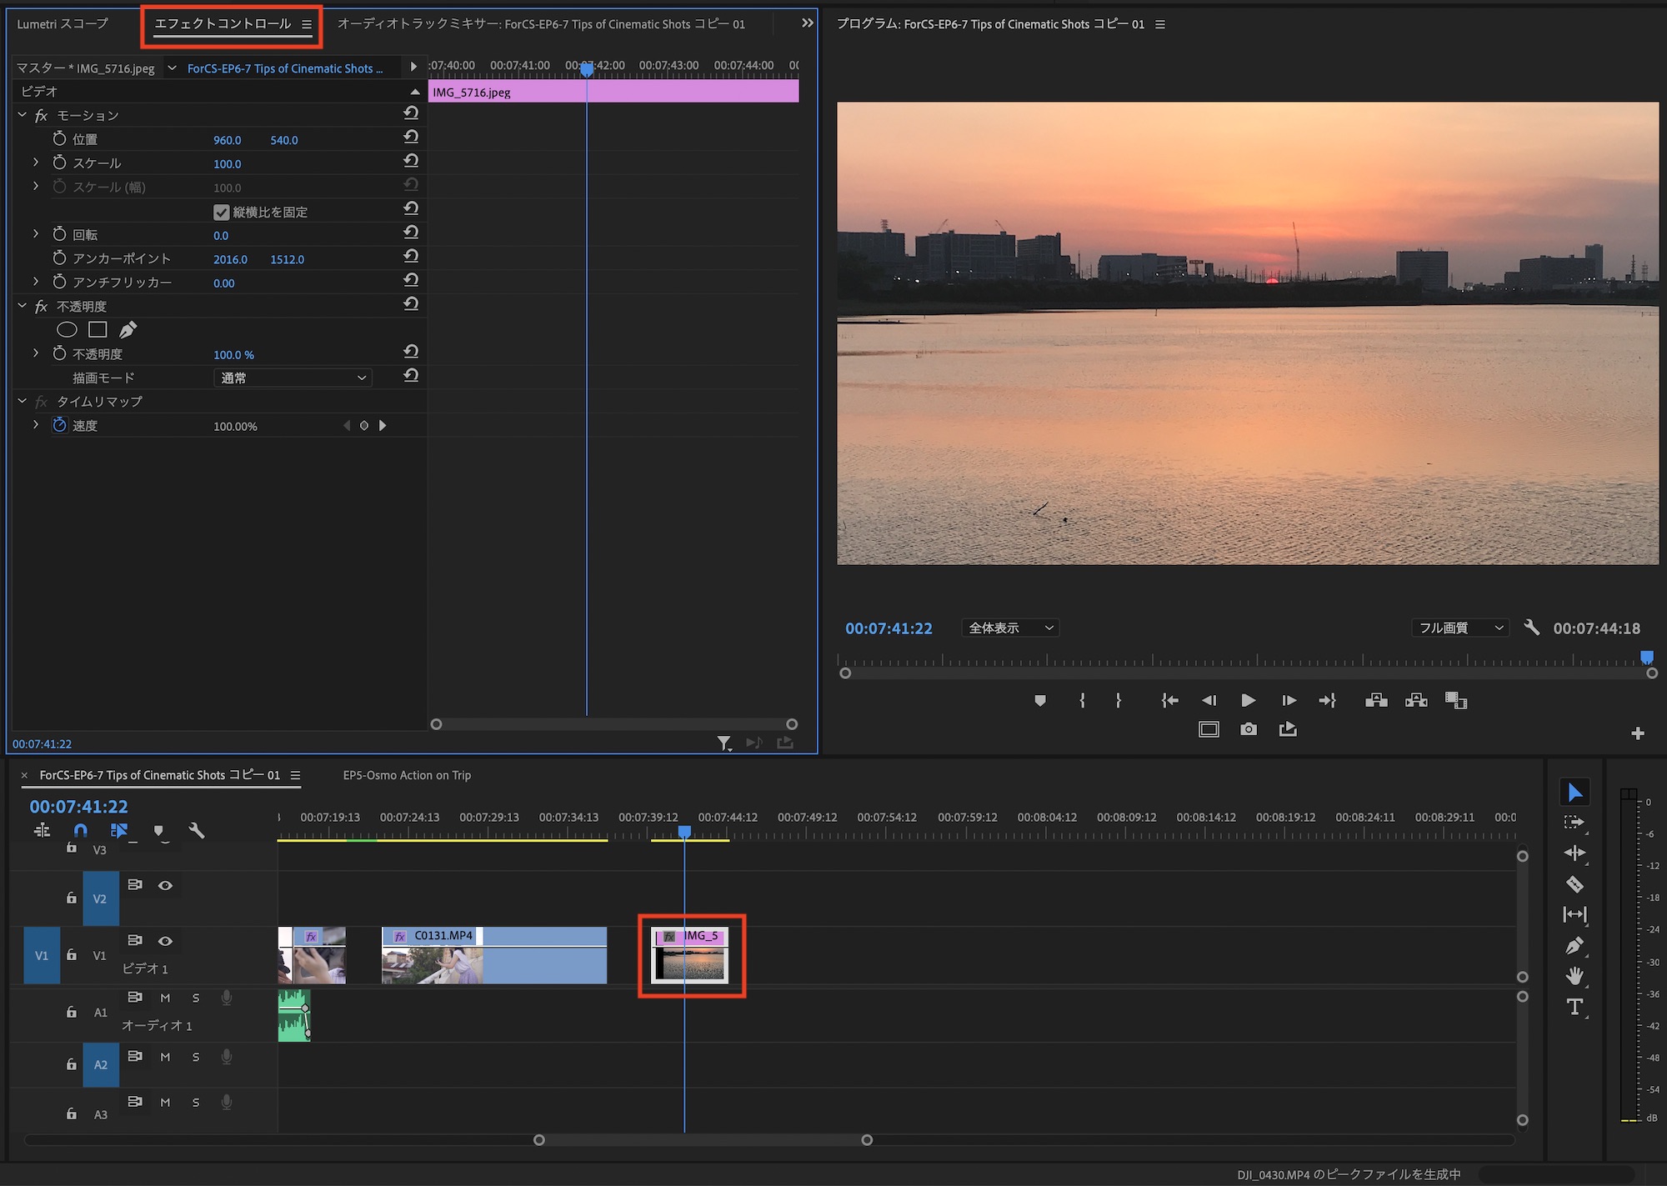Image resolution: width=1667 pixels, height=1186 pixels.
Task: Select the Type tool
Action: [1574, 1007]
